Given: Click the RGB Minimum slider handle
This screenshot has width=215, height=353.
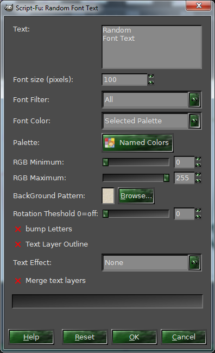Looking at the screenshot, I should click(x=105, y=162).
